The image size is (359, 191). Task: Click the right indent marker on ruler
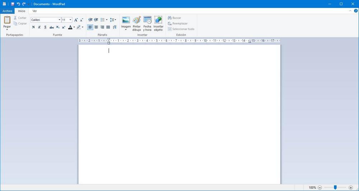[250, 41]
